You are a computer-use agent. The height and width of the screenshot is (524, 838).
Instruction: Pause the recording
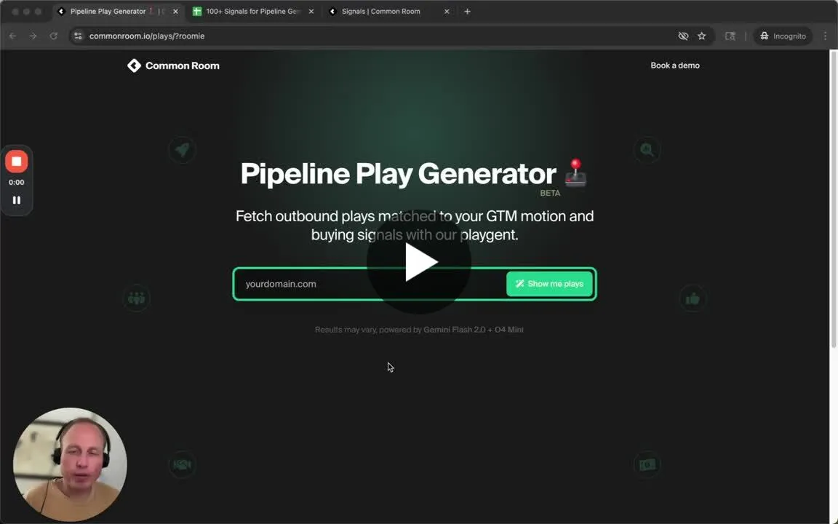17,200
